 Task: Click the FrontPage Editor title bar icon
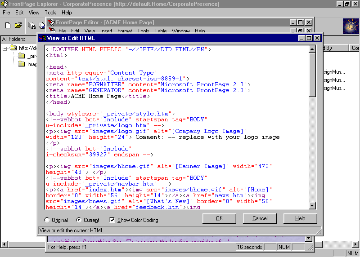coord(51,22)
